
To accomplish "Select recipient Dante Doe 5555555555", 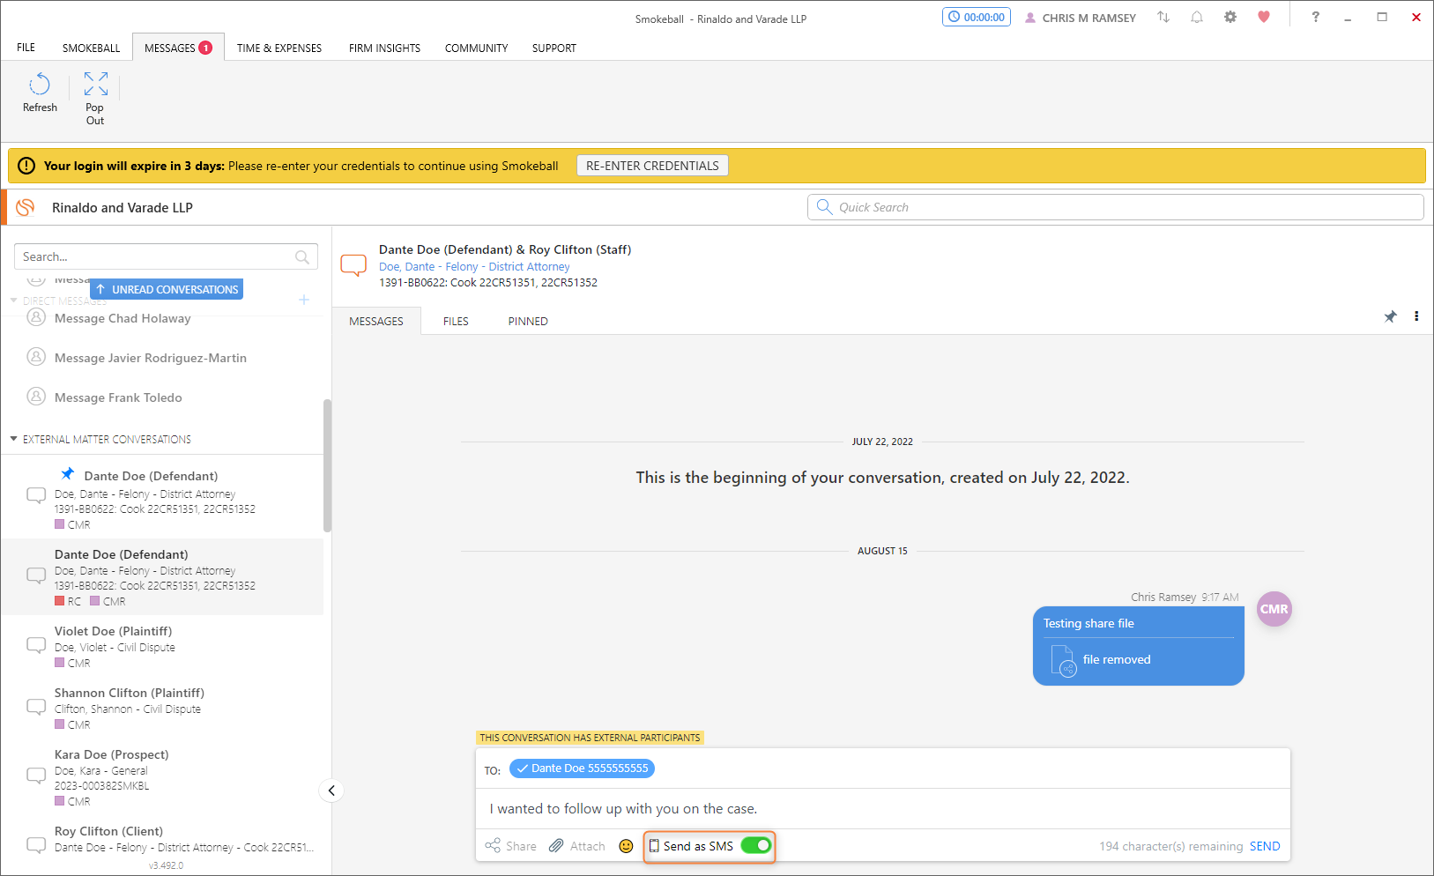I will pos(582,768).
